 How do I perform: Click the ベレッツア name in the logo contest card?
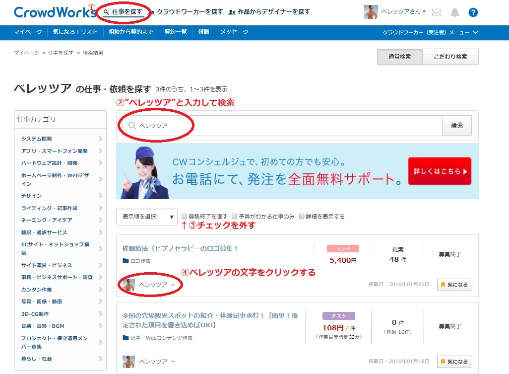(x=153, y=285)
